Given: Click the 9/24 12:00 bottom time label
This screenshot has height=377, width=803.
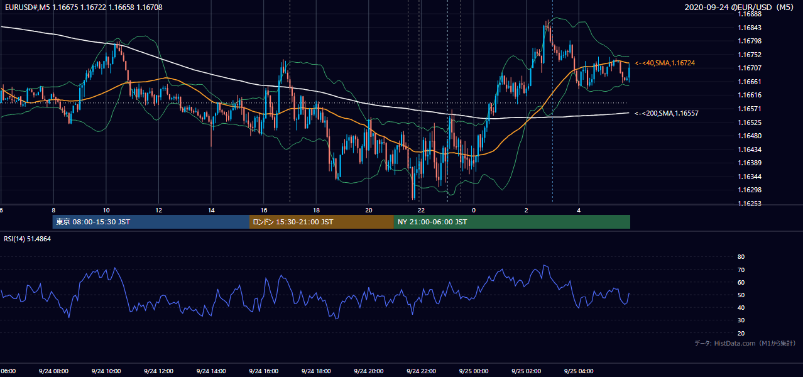Looking at the screenshot, I should [158, 371].
